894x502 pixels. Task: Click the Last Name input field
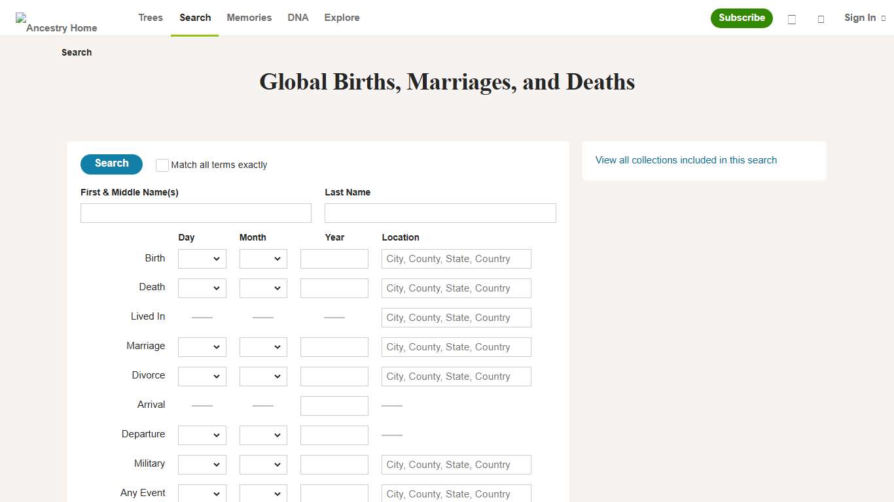(440, 212)
